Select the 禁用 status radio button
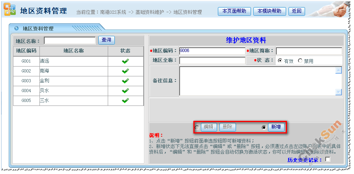This screenshot has height=174, width=354. 300,61
